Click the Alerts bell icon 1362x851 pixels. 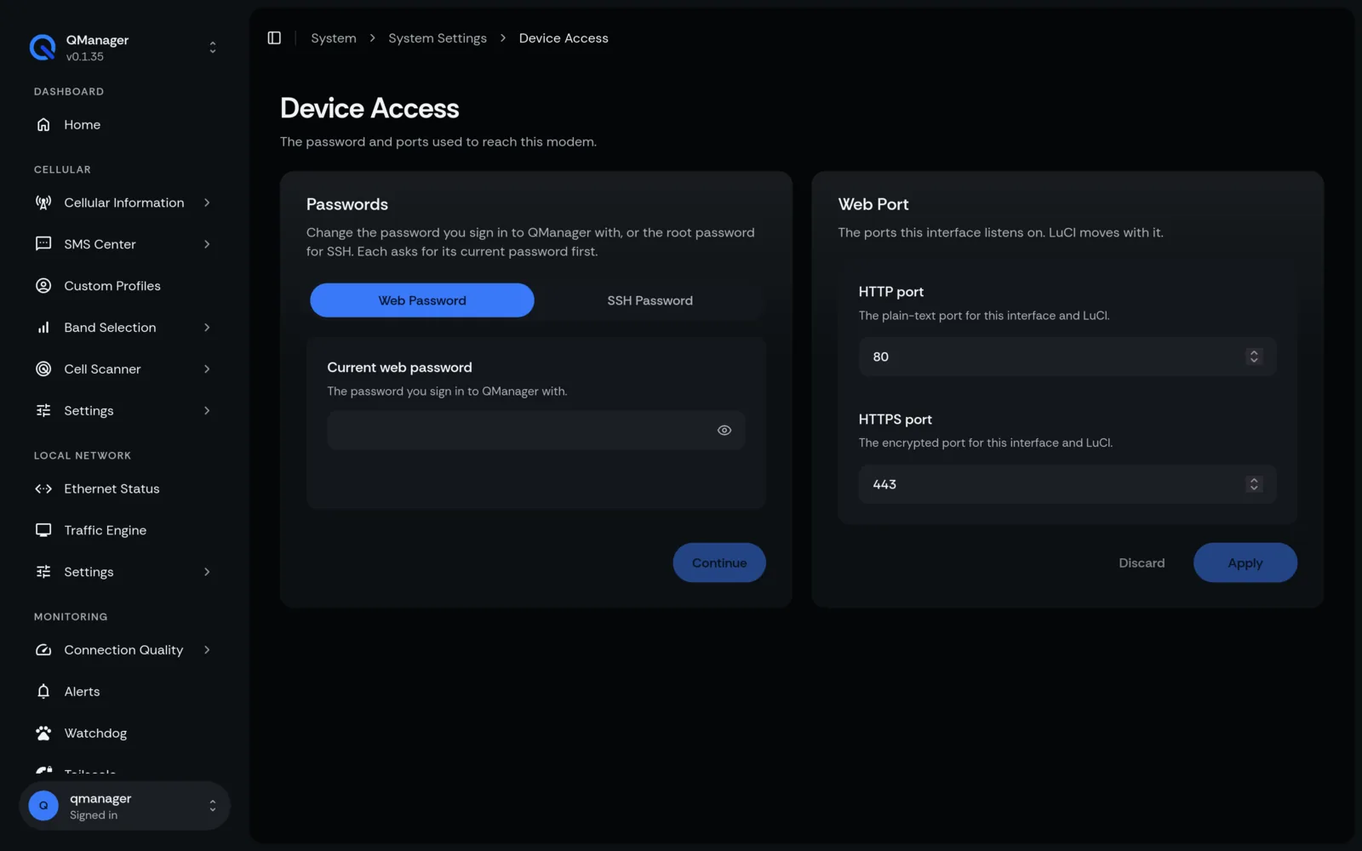tap(43, 692)
